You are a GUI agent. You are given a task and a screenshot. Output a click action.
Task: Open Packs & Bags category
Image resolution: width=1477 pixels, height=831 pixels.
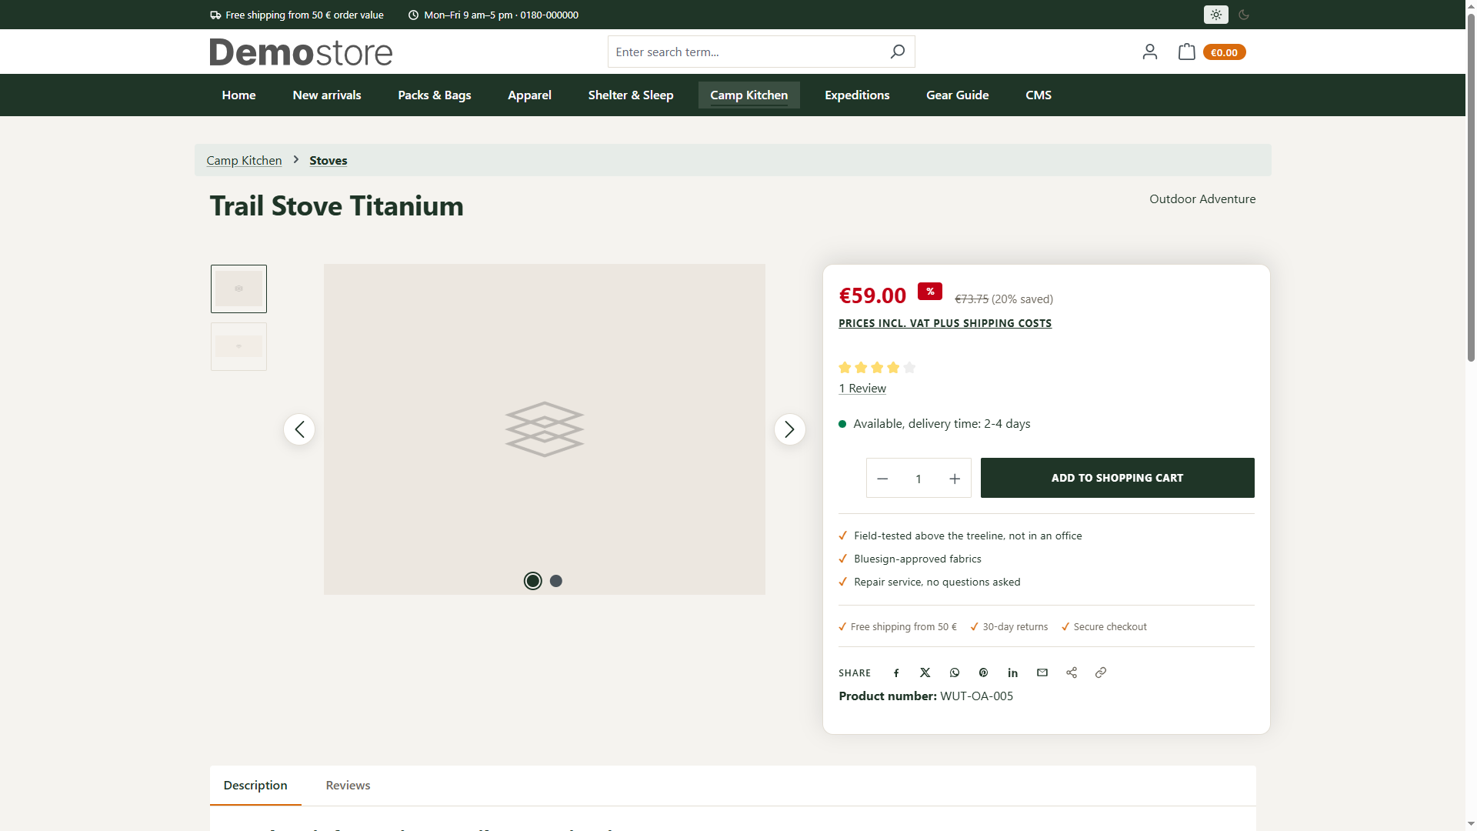[435, 95]
